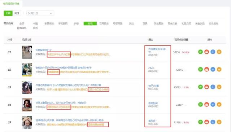Favorite the rank 01 video with the star icon
The height and width of the screenshot is (132, 231).
coord(219,52)
